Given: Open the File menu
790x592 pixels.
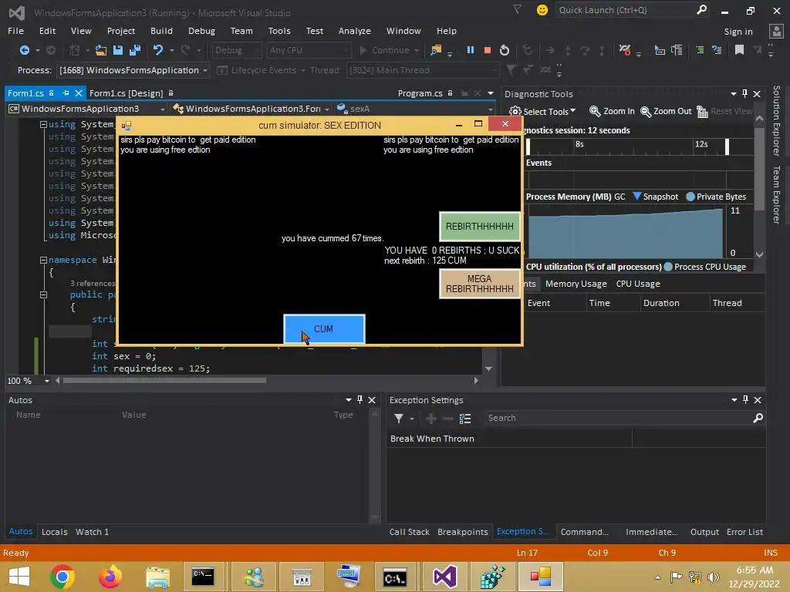Looking at the screenshot, I should [15, 31].
